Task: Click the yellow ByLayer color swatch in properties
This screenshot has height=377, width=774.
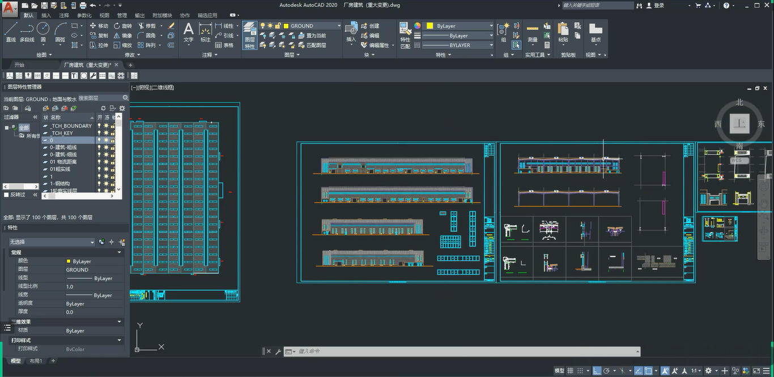Action: click(x=69, y=261)
